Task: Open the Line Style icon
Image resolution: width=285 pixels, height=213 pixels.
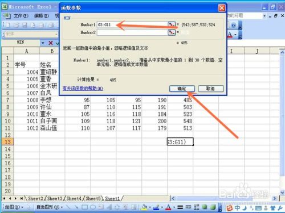Action: tap(180, 207)
